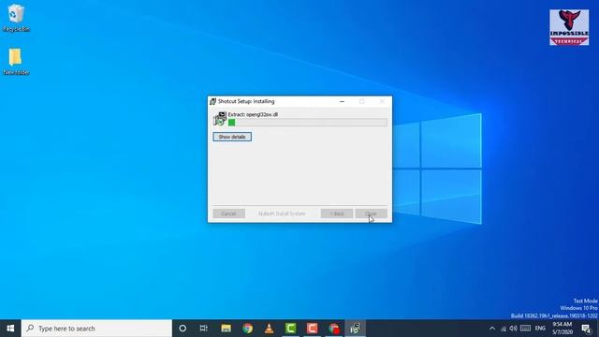The width and height of the screenshot is (599, 337).
Task: Click Shotcut installer icon on taskbar
Action: pyautogui.click(x=356, y=329)
